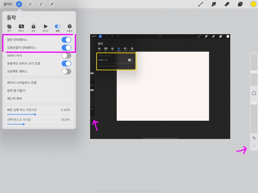Image resolution: width=258 pixels, height=193 pixels.
Task: Click 갤러리 in the dark-interface screenshot
Action: point(94,36)
